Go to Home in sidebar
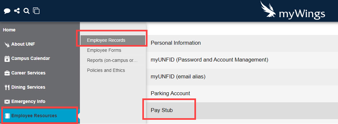This screenshot has height=124, width=338. click(x=9, y=30)
